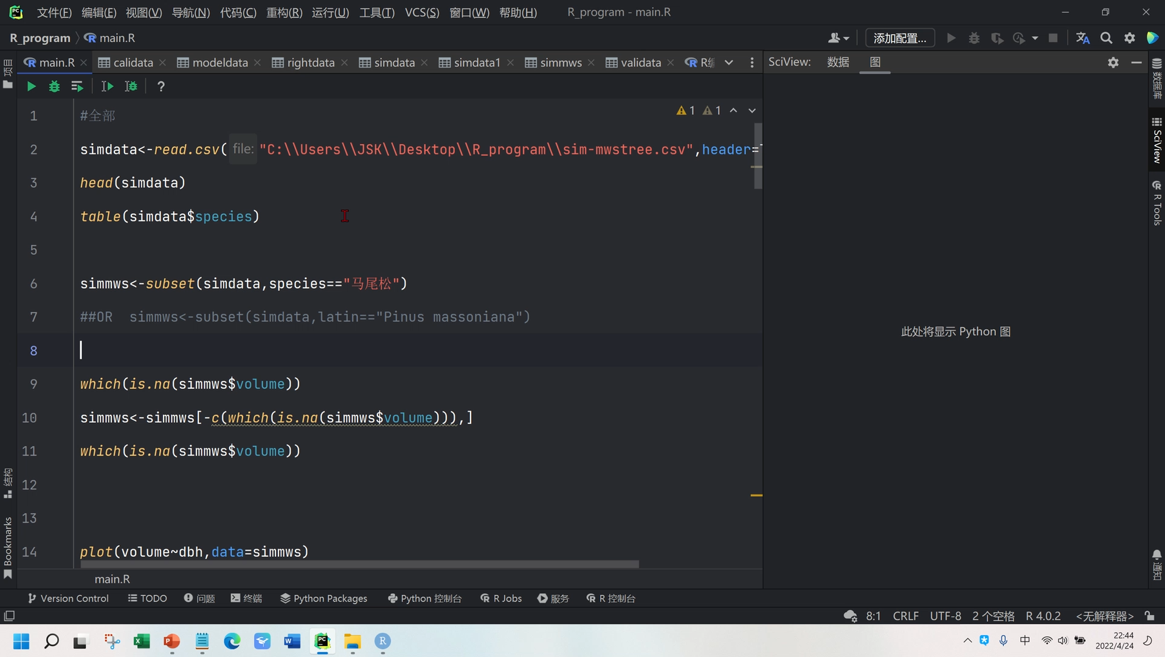
Task: Open the VCS(S) menu
Action: pyautogui.click(x=422, y=12)
